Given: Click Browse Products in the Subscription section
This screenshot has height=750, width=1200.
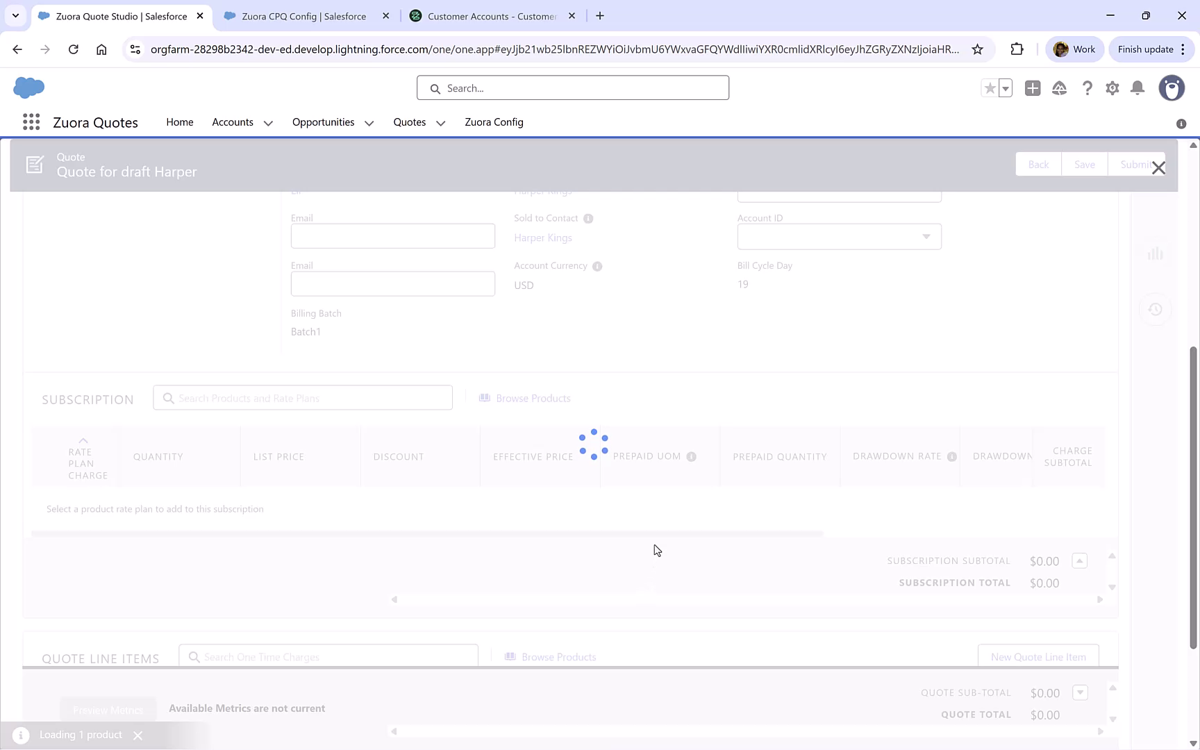Looking at the screenshot, I should [533, 398].
